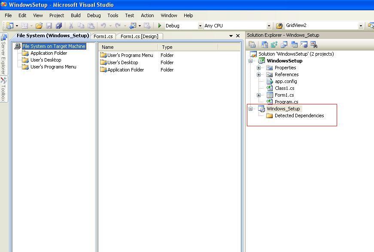The height and width of the screenshot is (252, 374).
Task: Select Solution 'WindowsSetup' root node
Action: click(296, 54)
